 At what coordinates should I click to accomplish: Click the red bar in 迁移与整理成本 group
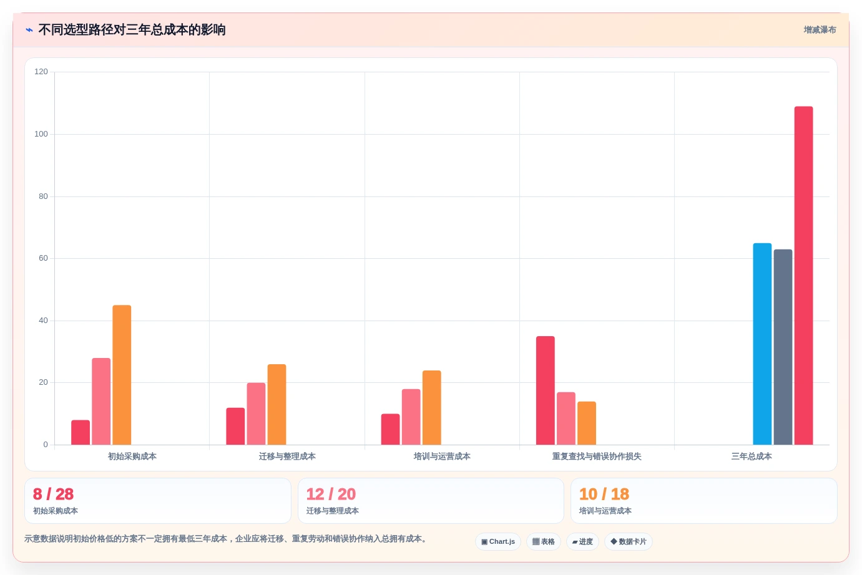tap(235, 426)
